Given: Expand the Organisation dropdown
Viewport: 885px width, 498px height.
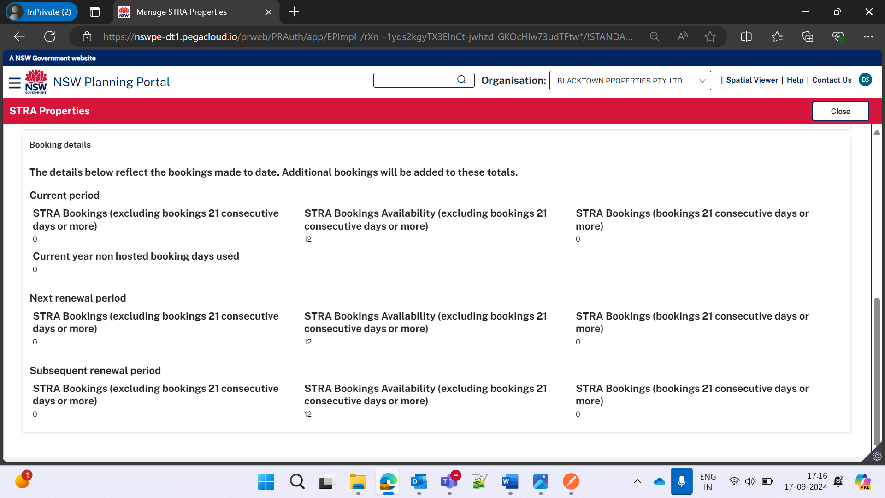Looking at the screenshot, I should pyautogui.click(x=630, y=81).
